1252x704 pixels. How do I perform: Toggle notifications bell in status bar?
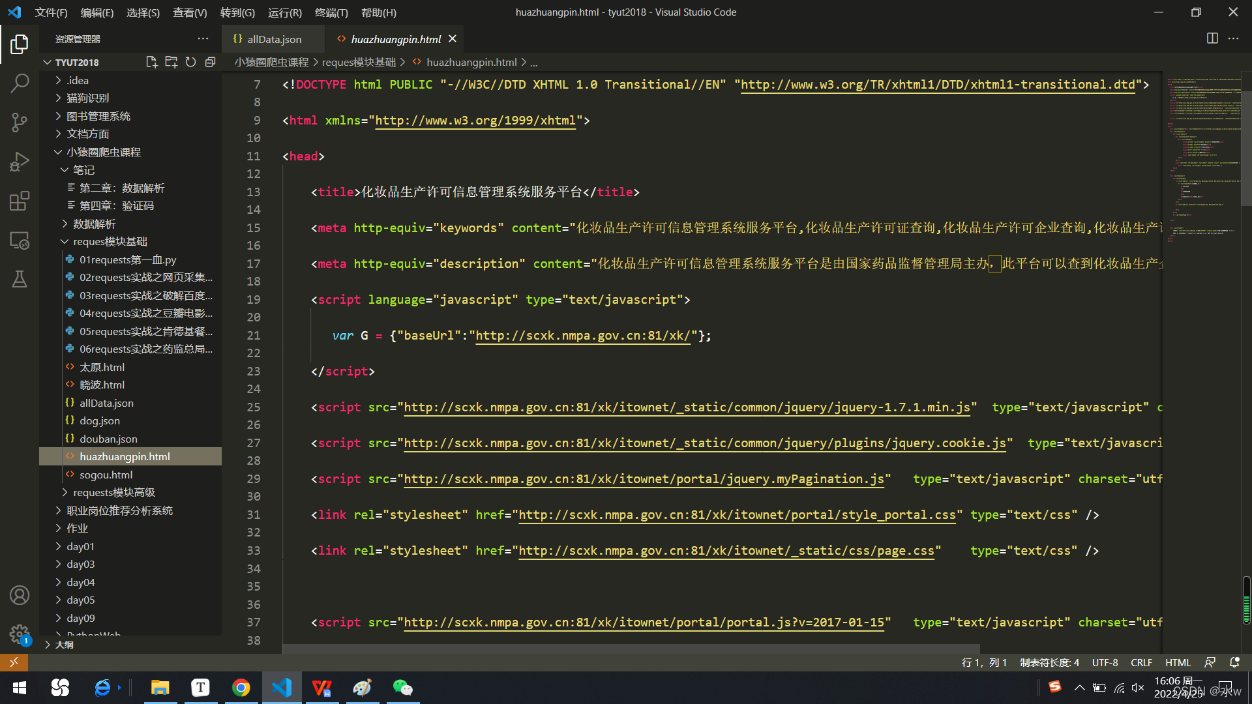click(x=1234, y=662)
